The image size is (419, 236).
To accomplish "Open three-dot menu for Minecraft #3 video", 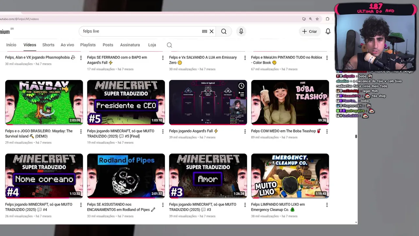I will [x=245, y=205].
